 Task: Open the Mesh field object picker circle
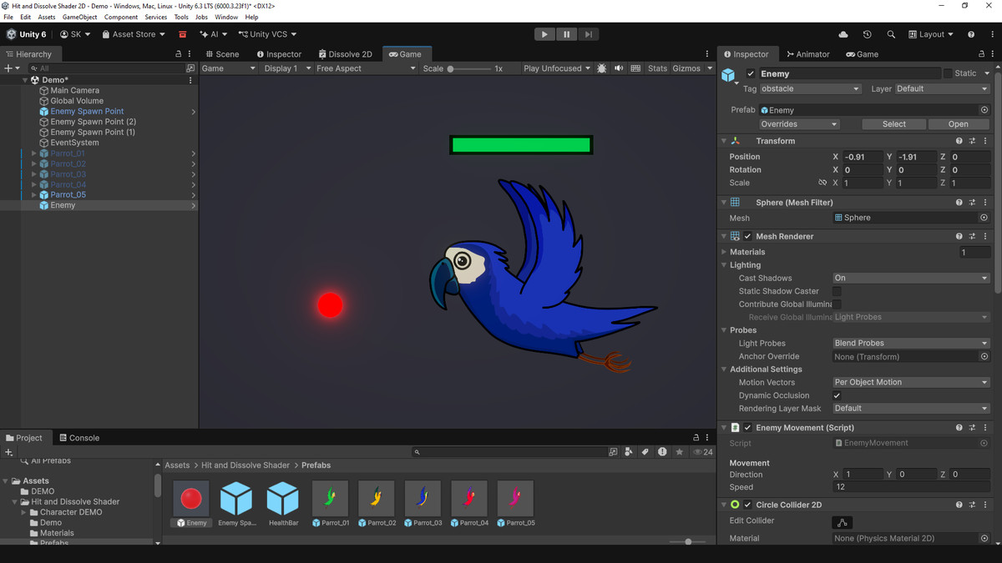click(x=984, y=218)
